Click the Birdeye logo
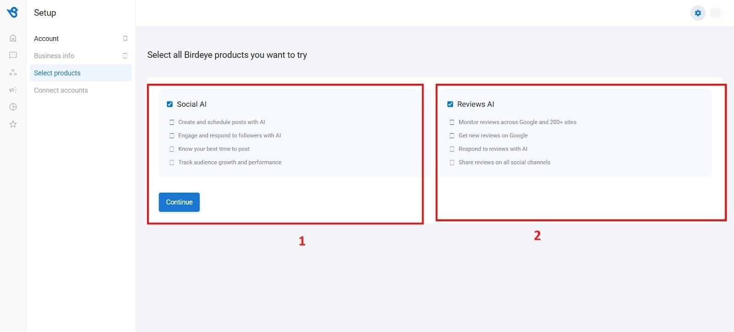This screenshot has height=332, width=734. point(13,12)
